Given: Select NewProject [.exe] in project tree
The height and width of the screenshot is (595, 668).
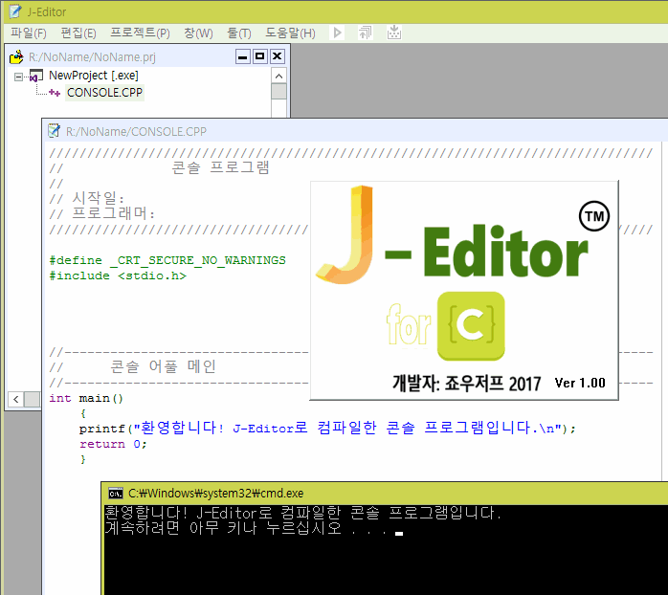Looking at the screenshot, I should click(94, 76).
